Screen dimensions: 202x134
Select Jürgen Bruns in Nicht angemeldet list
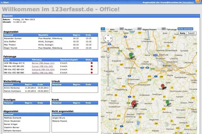coord(59,118)
